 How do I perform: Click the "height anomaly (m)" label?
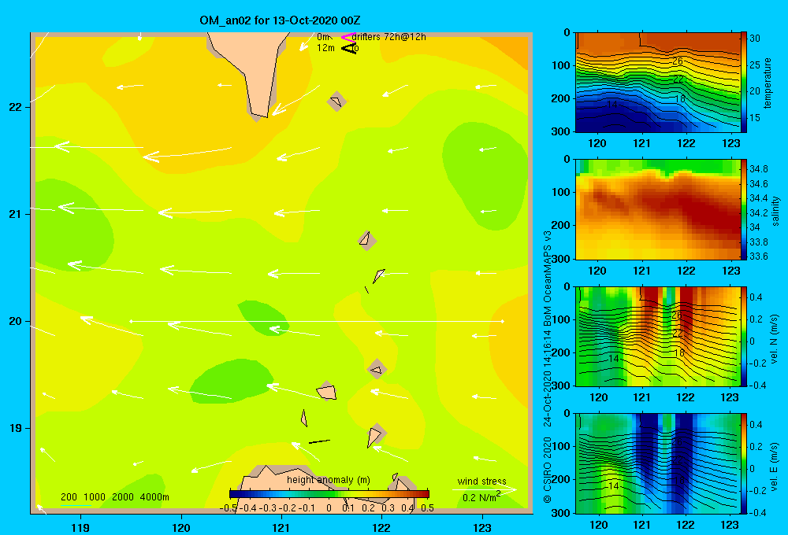point(329,480)
